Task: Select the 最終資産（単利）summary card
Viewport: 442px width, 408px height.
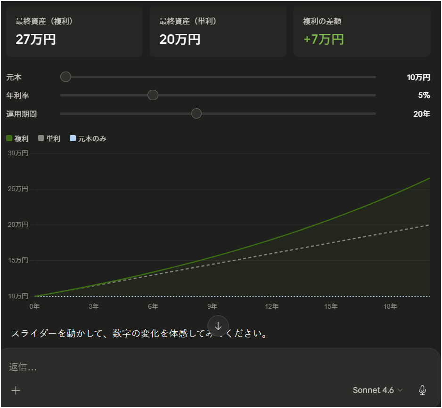Action: [218, 32]
